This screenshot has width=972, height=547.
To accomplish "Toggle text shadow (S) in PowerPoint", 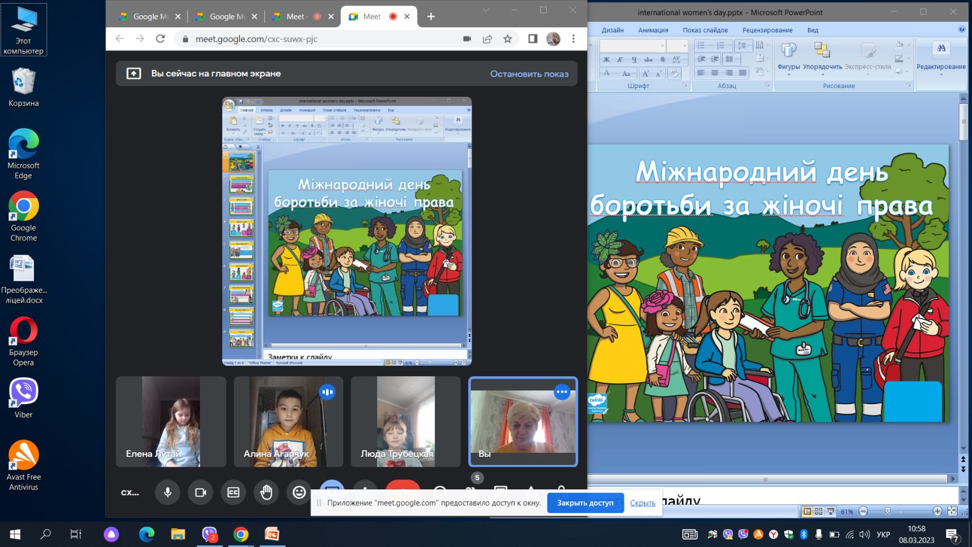I will tap(662, 60).
